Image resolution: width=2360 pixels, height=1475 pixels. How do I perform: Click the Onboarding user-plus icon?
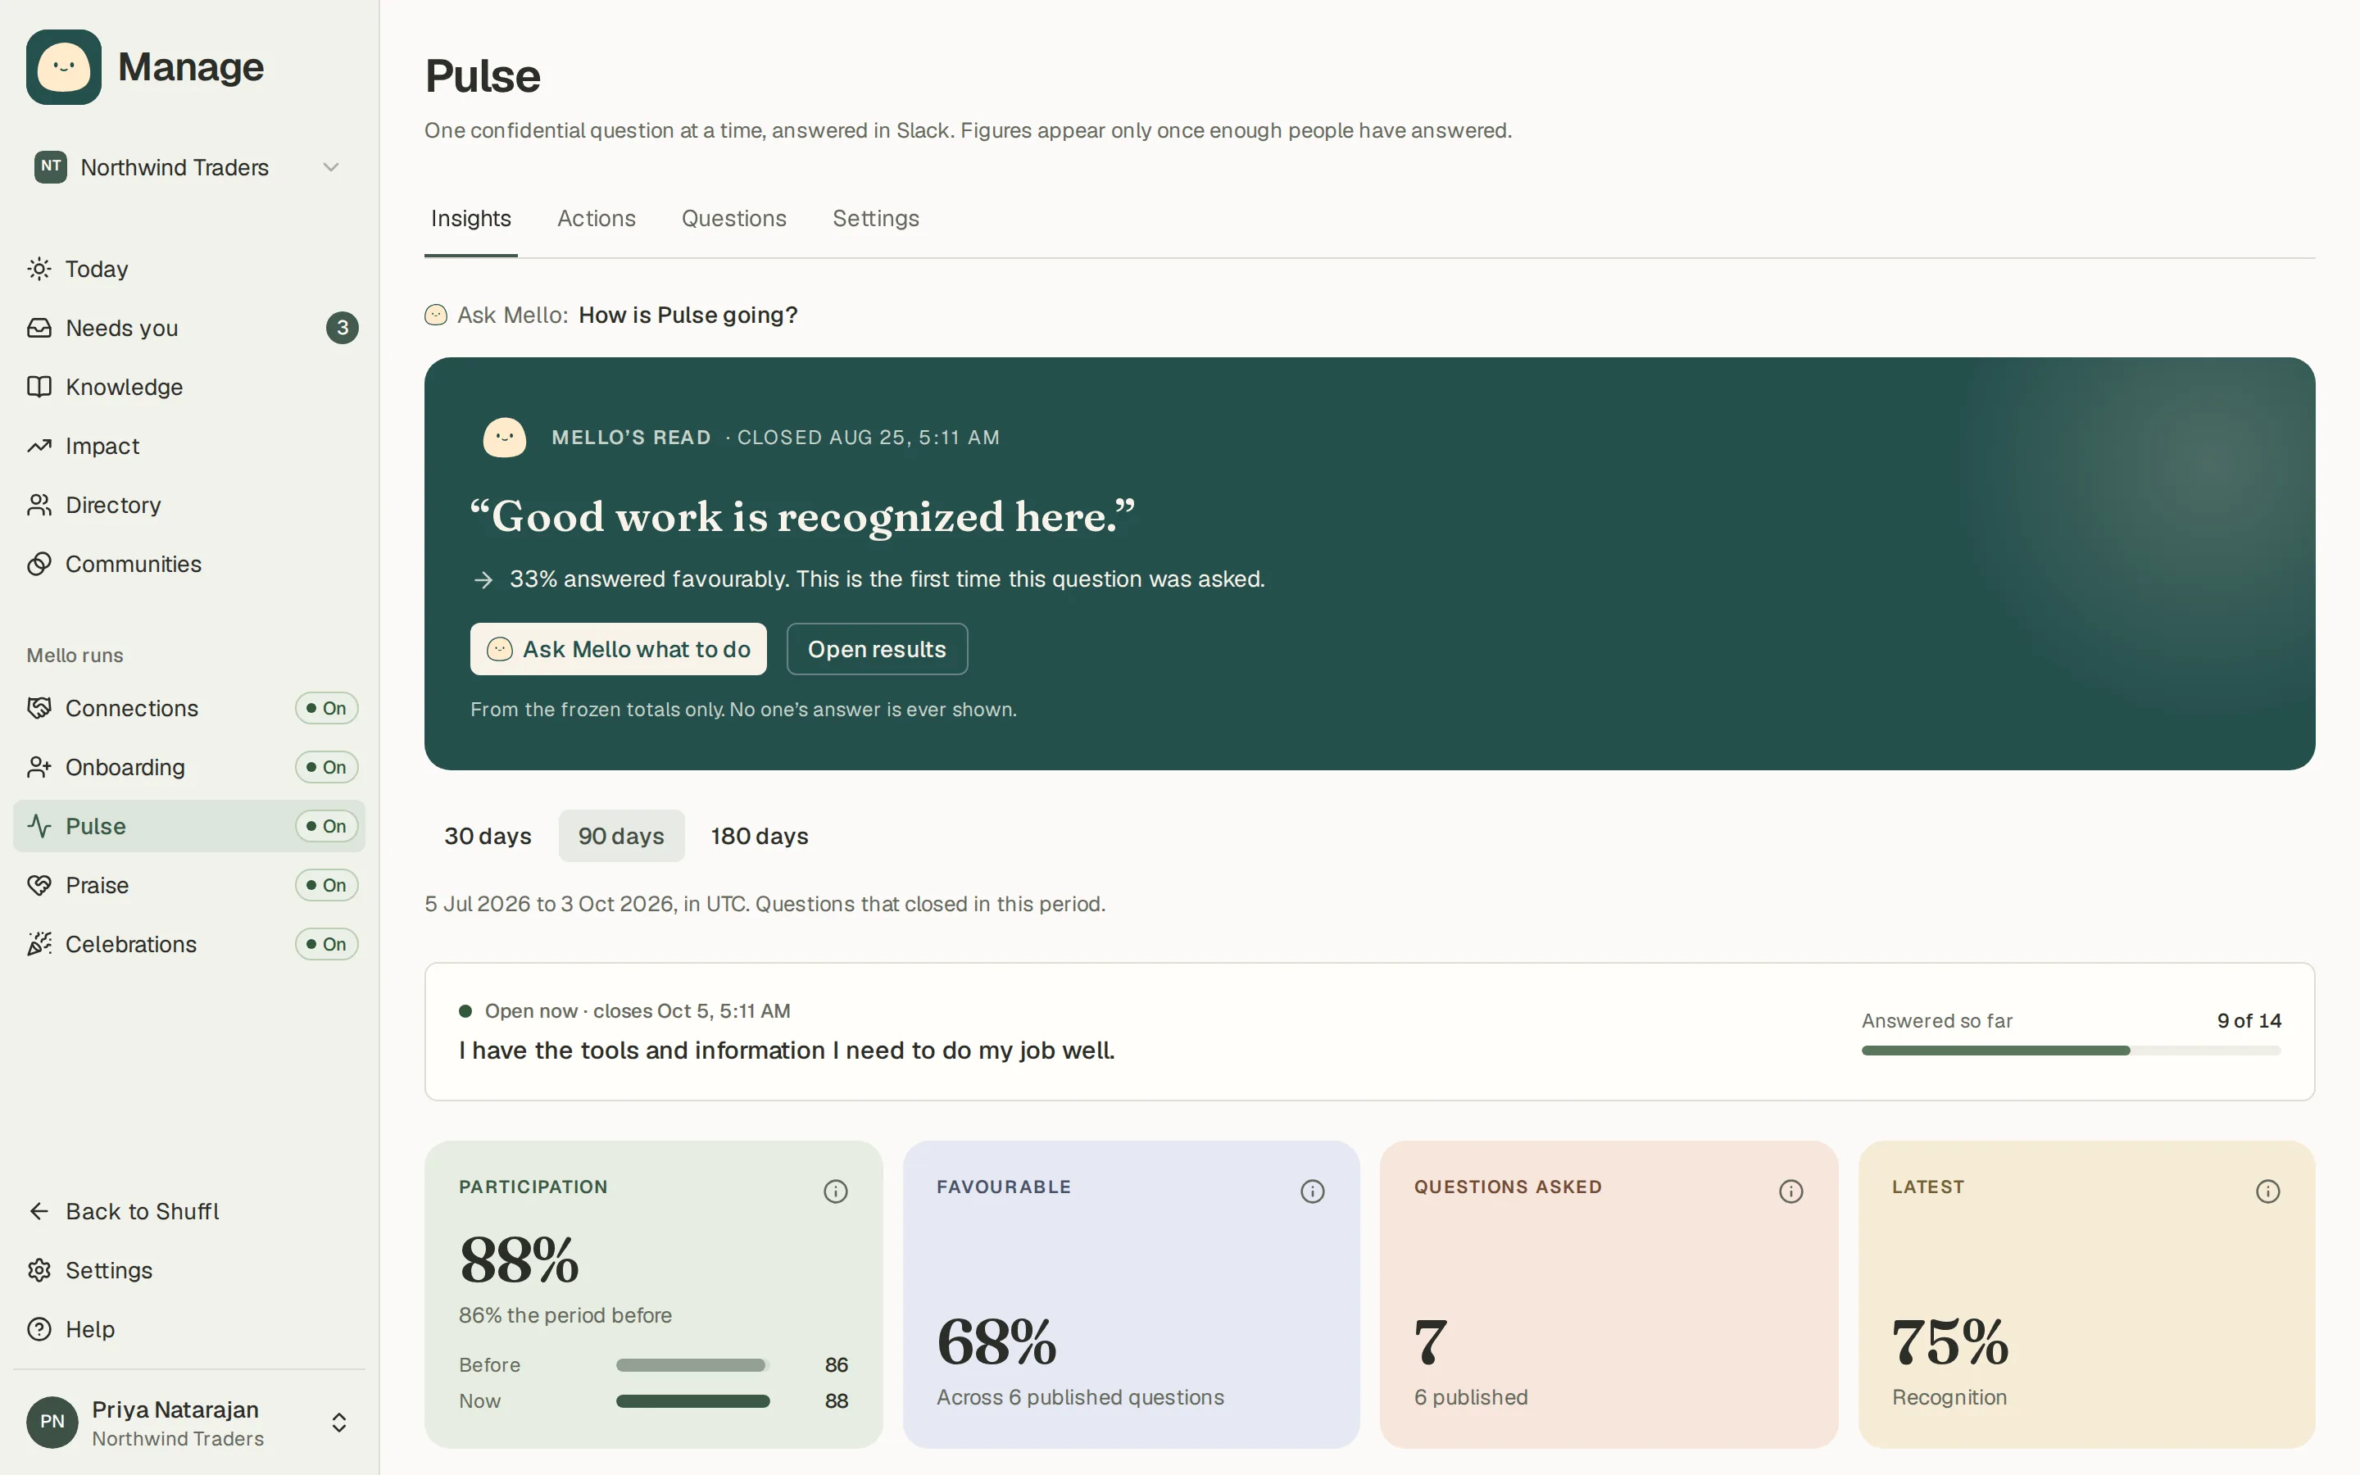point(39,767)
